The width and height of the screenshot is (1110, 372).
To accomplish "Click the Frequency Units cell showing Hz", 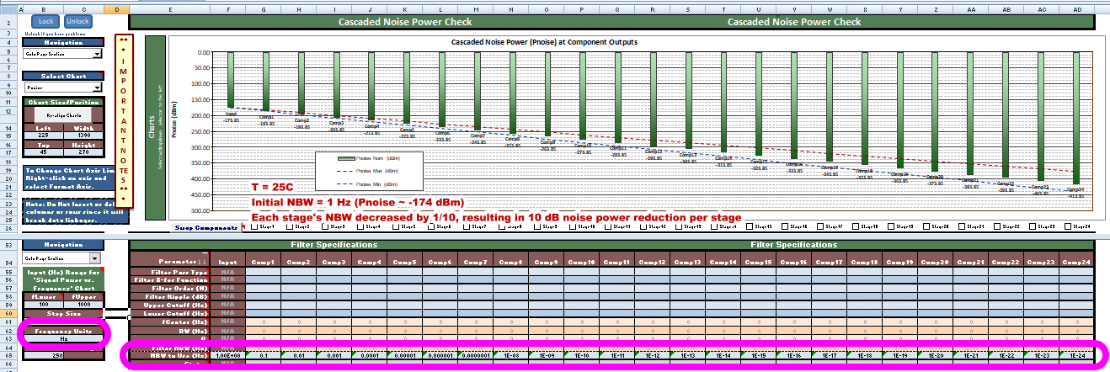I will click(x=63, y=339).
